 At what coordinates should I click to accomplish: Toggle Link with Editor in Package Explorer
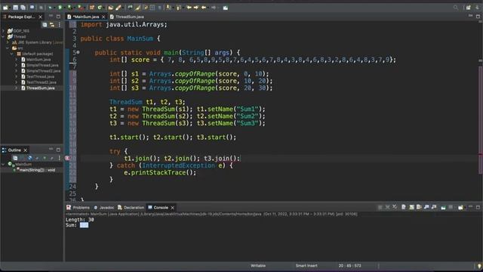(52, 25)
